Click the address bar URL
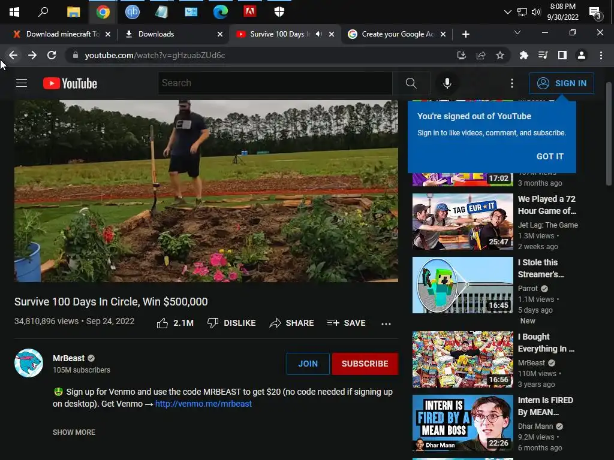614x460 pixels. (x=155, y=56)
